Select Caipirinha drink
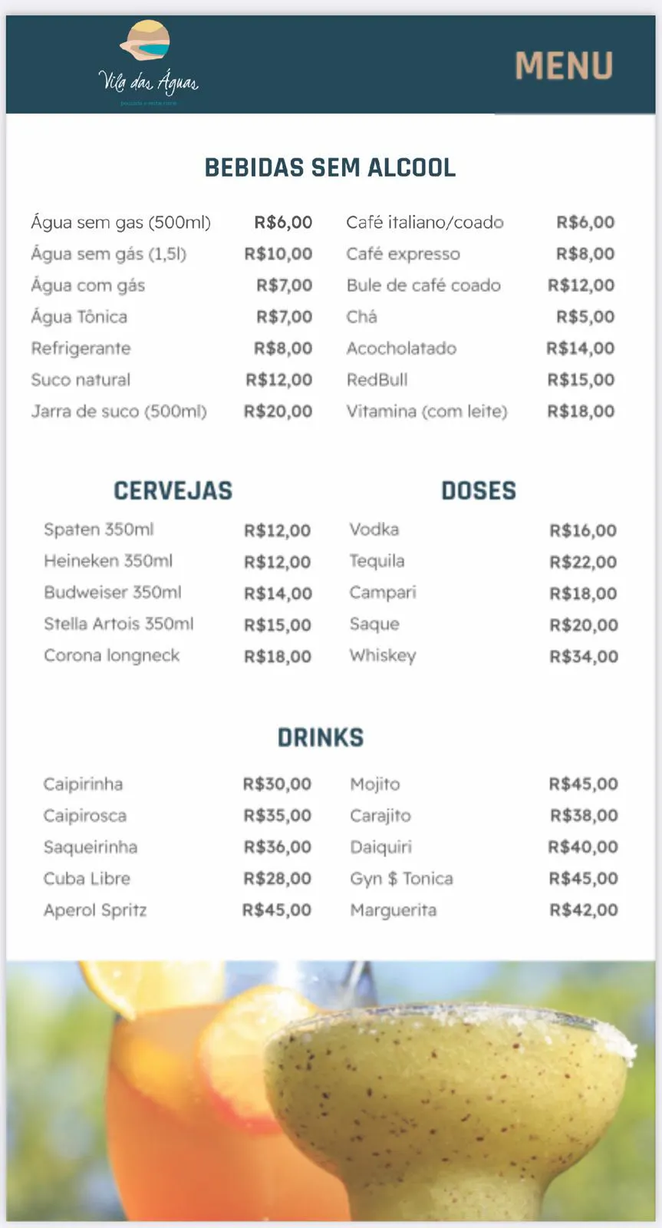Screen dimensions: 662x1228 (x=83, y=784)
